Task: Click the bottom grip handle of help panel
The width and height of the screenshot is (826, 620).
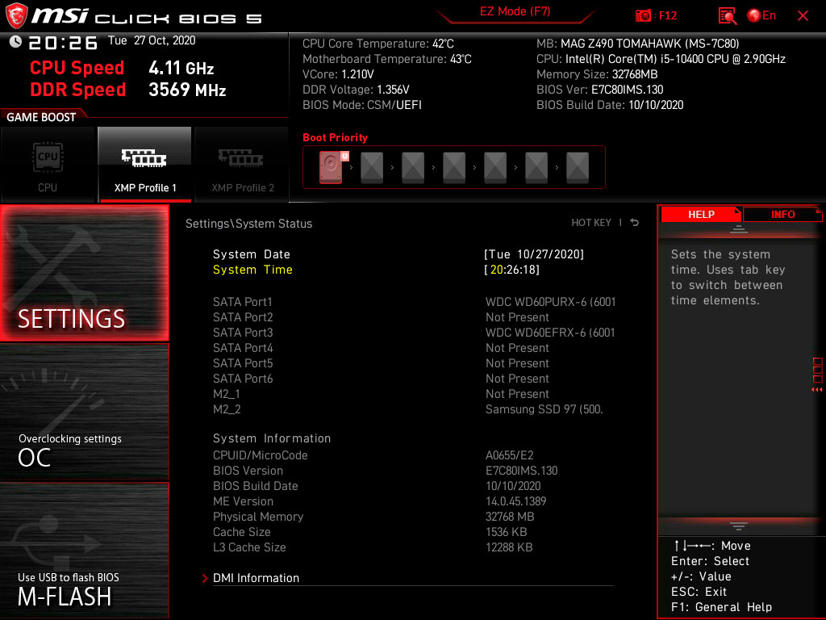Action: [739, 526]
